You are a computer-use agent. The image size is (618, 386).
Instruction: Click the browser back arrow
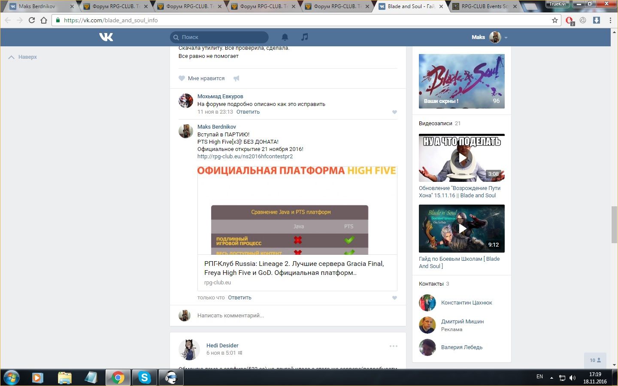coord(8,20)
